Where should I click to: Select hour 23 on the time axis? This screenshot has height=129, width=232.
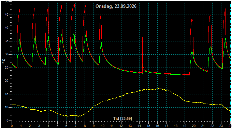(221, 126)
